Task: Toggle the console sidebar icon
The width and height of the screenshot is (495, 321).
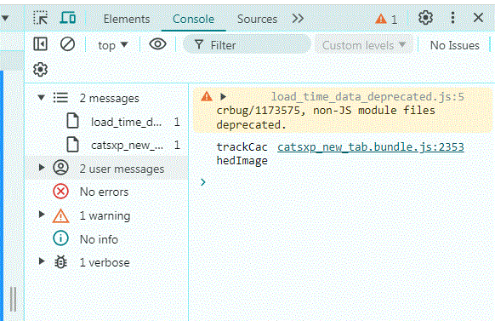Action: (41, 44)
